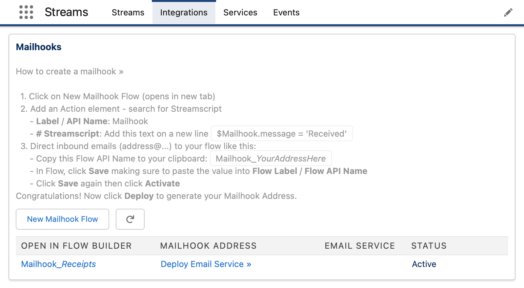
Task: Expand 'How to create a mailhook' instructions
Action: point(70,71)
